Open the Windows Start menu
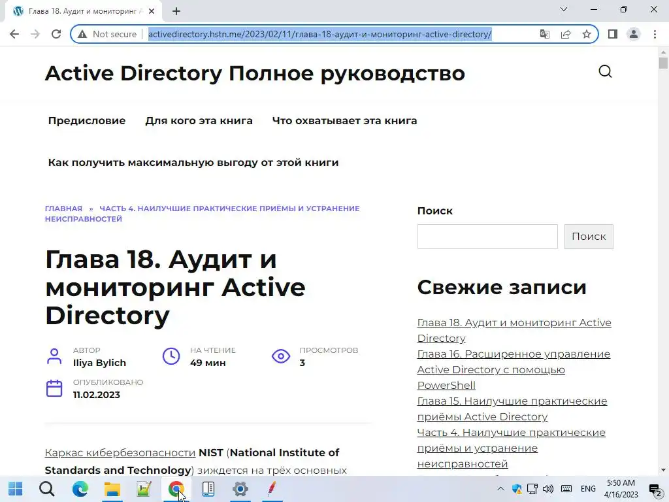The image size is (669, 502). [16, 489]
